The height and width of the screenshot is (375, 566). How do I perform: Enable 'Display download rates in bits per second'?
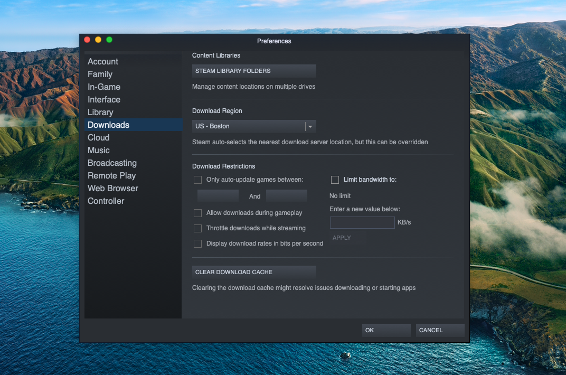[198, 243]
